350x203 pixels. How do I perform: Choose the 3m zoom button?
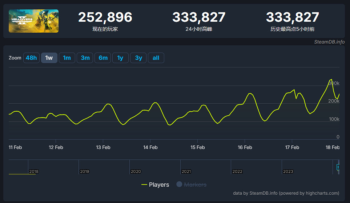tap(85, 58)
